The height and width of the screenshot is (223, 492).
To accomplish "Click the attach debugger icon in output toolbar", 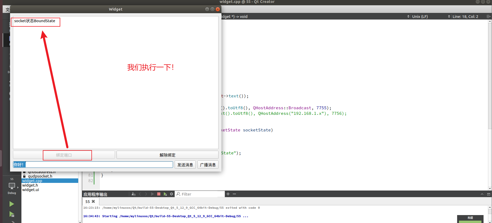I will pos(165,194).
